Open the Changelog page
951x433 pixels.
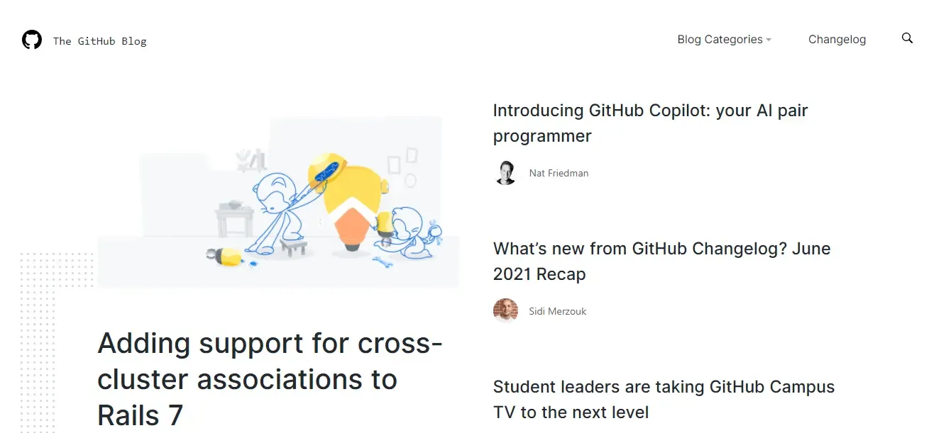(837, 39)
